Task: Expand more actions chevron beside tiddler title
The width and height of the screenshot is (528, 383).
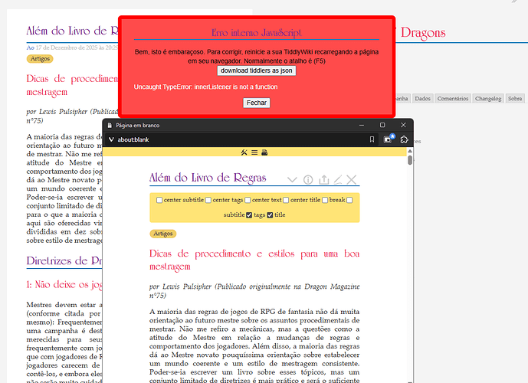Action: (x=292, y=180)
